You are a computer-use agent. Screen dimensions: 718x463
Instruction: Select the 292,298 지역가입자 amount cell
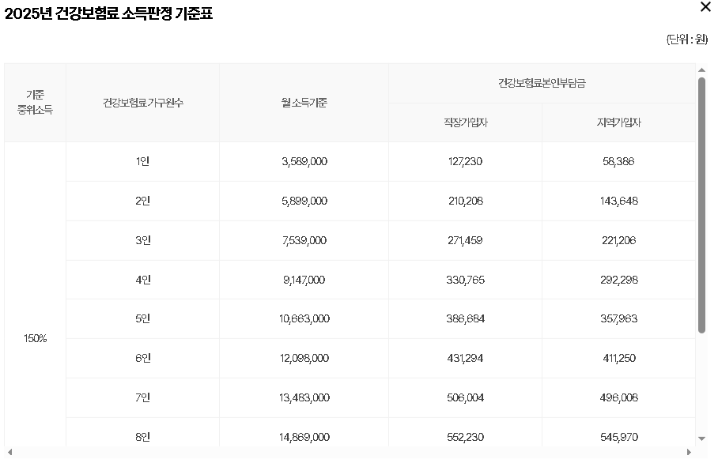(x=620, y=279)
